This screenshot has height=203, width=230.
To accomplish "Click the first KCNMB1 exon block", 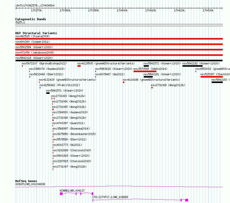I will [61, 194].
